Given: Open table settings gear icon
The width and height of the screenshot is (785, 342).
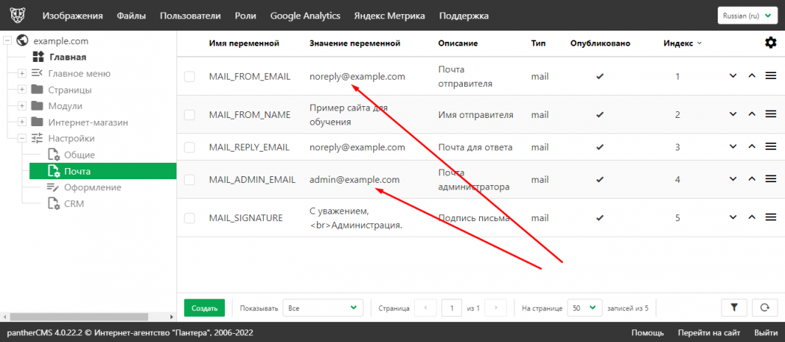Looking at the screenshot, I should coord(771,43).
